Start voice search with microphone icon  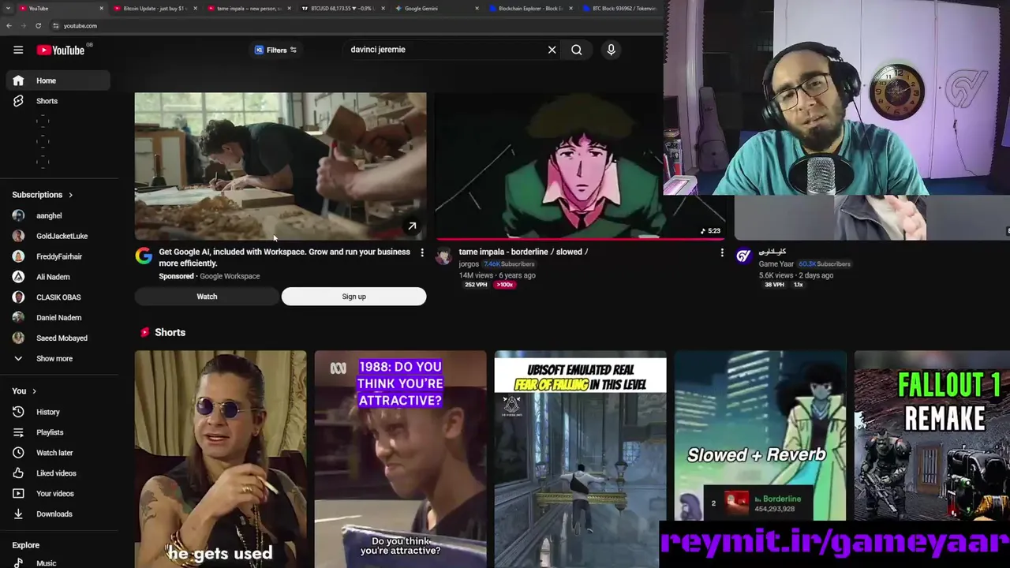click(x=611, y=50)
